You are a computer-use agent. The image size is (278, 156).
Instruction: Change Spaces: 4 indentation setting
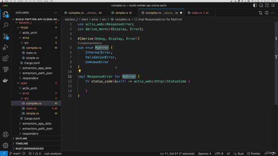[205, 153]
